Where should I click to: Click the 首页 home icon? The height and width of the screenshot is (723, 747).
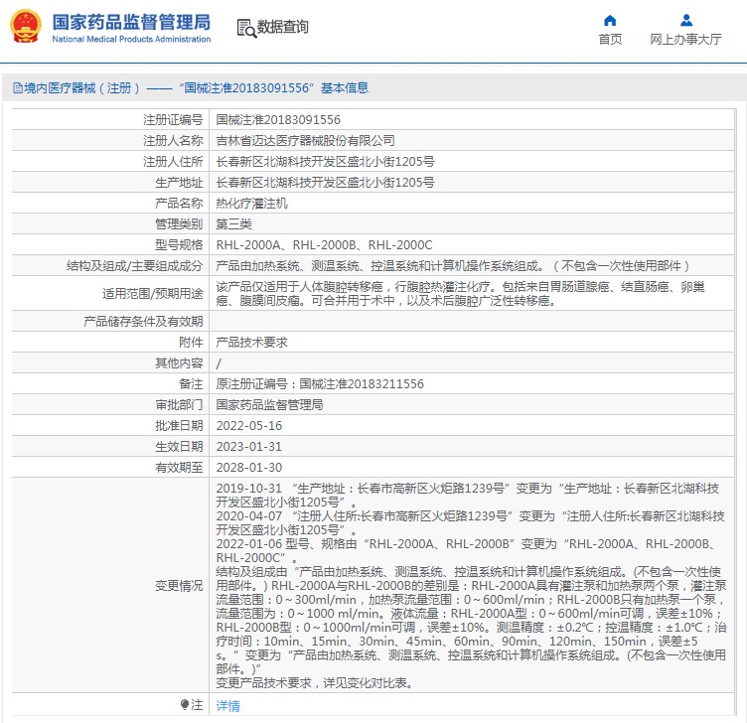[x=610, y=21]
